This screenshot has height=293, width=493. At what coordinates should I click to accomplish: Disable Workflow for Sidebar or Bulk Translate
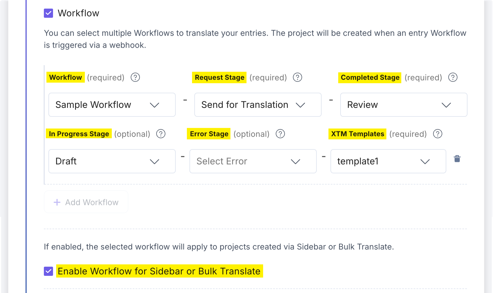(48, 271)
